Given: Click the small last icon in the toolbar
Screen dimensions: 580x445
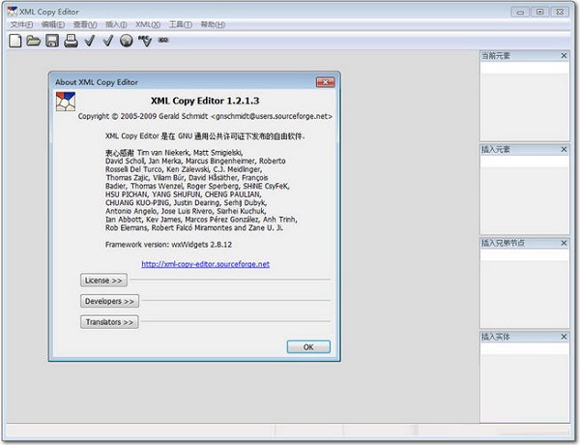Looking at the screenshot, I should point(163,40).
